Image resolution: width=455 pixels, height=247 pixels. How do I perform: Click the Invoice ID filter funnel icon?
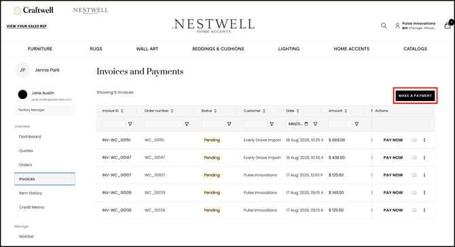pyautogui.click(x=130, y=124)
